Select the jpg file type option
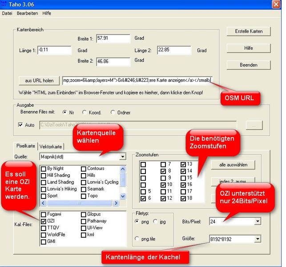 (x=155, y=221)
